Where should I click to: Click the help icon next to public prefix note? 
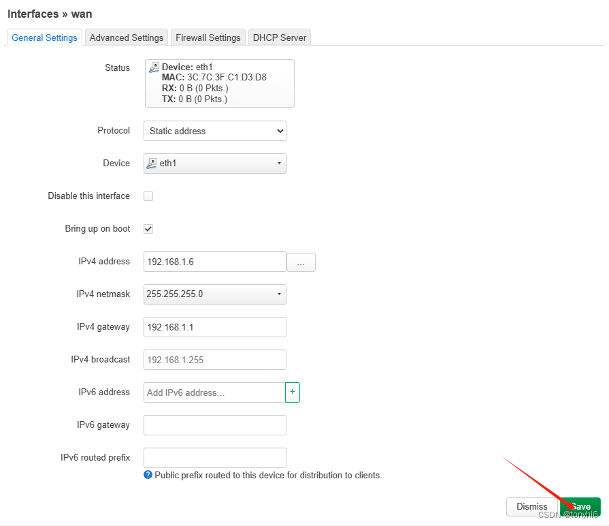coord(148,475)
